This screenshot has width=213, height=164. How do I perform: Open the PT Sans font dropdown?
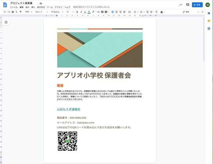coord(57,12)
